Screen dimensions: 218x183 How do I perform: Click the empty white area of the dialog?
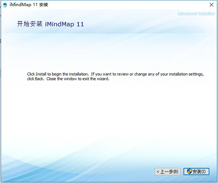tap(108, 114)
